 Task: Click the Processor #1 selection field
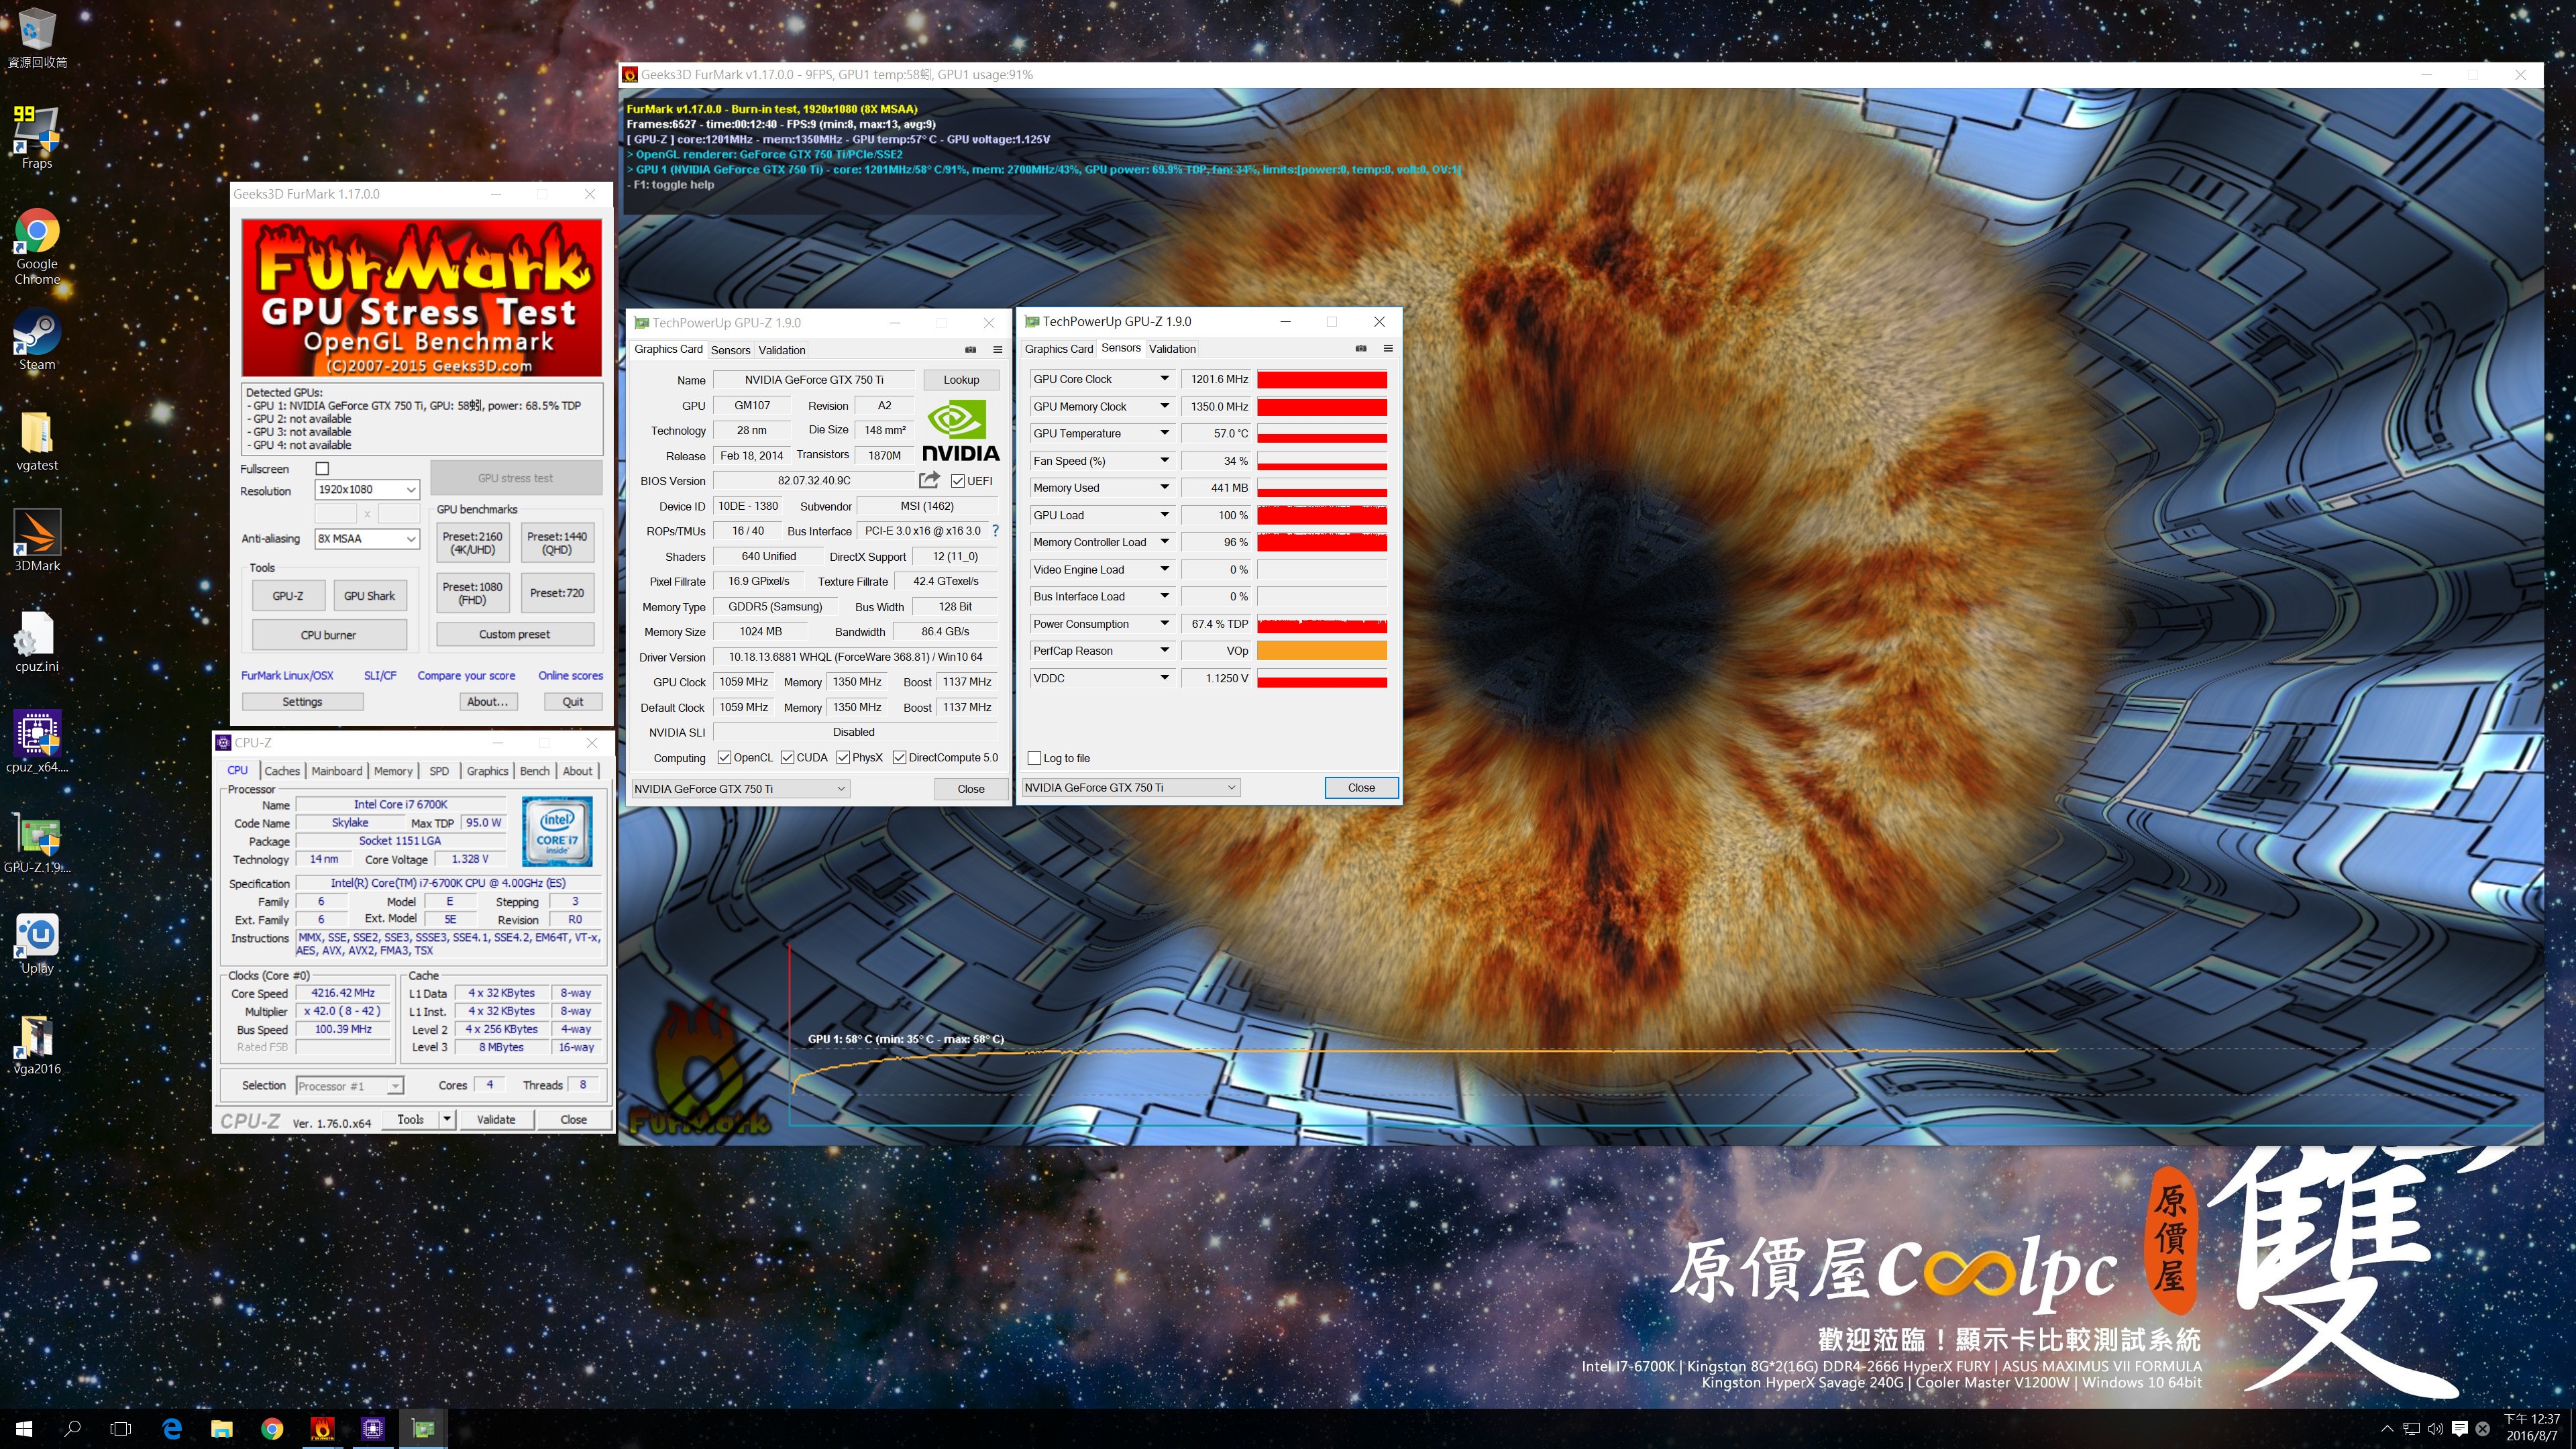(x=350, y=1086)
